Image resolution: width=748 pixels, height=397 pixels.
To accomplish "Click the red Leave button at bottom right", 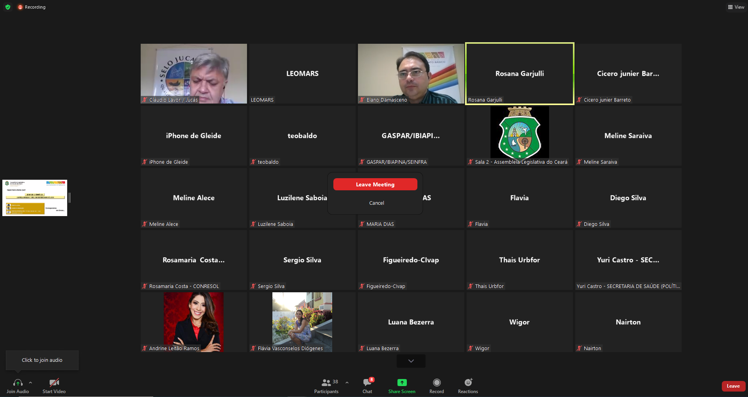I will point(733,386).
